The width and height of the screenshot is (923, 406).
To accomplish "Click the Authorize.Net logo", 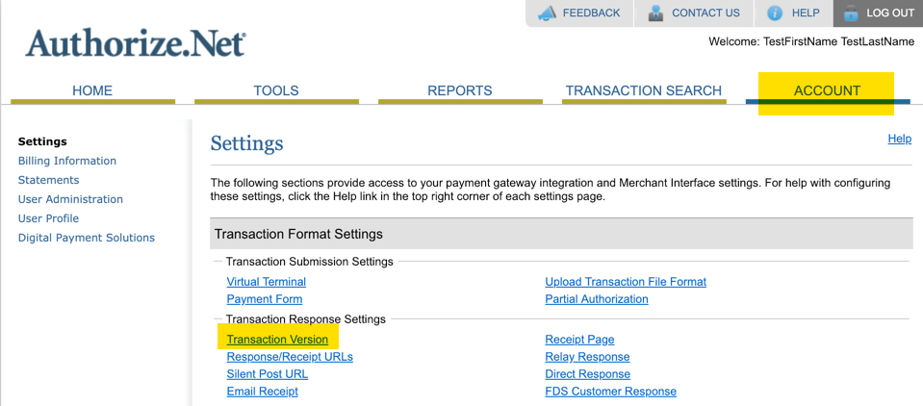I will click(136, 43).
